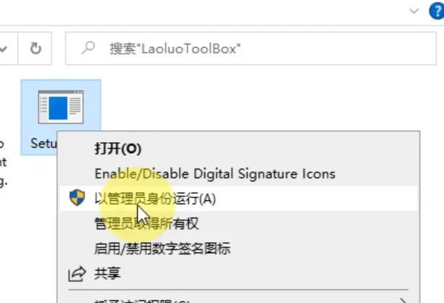Click the share icon beside 共享
This screenshot has height=303, width=444.
77,274
